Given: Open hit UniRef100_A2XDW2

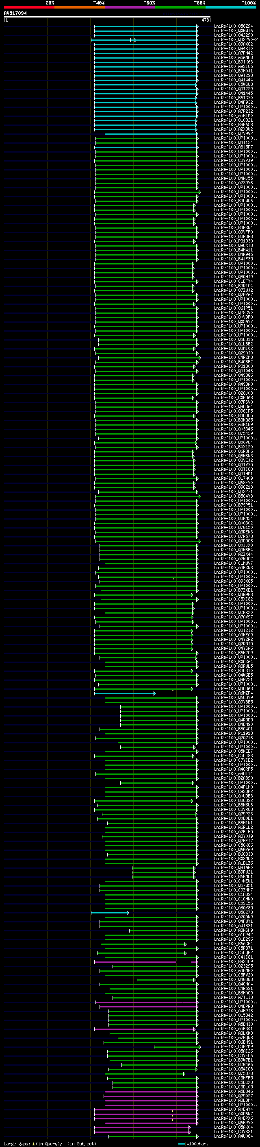Looking at the screenshot, I should 233,129.
